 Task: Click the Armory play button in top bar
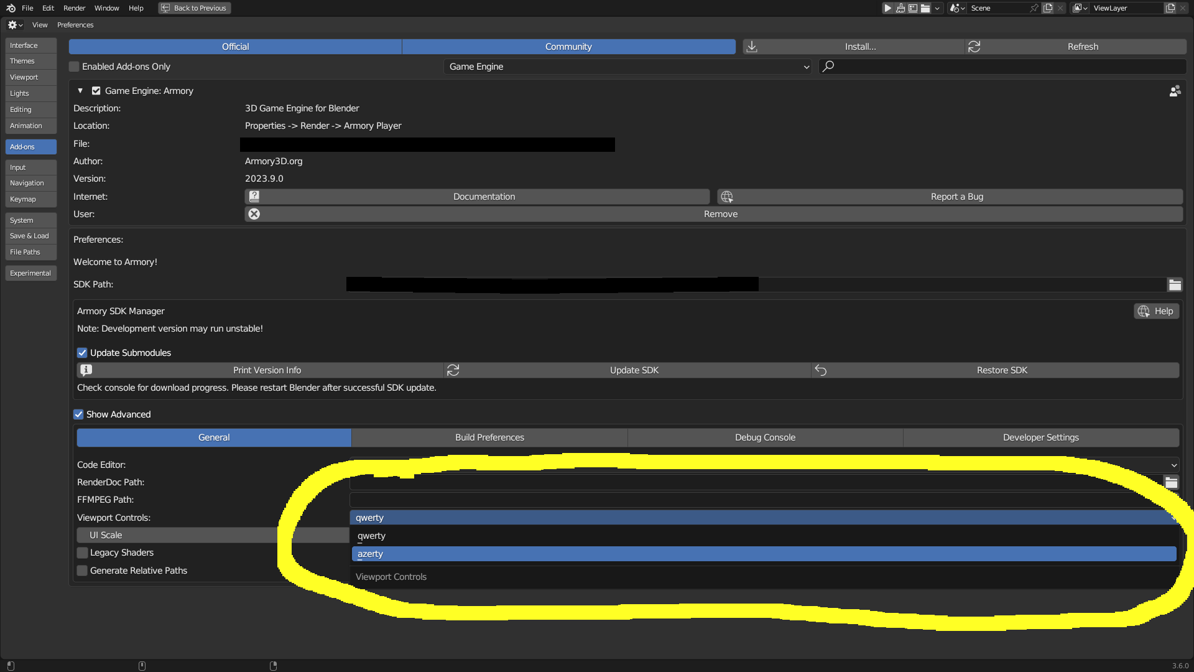pos(888,8)
